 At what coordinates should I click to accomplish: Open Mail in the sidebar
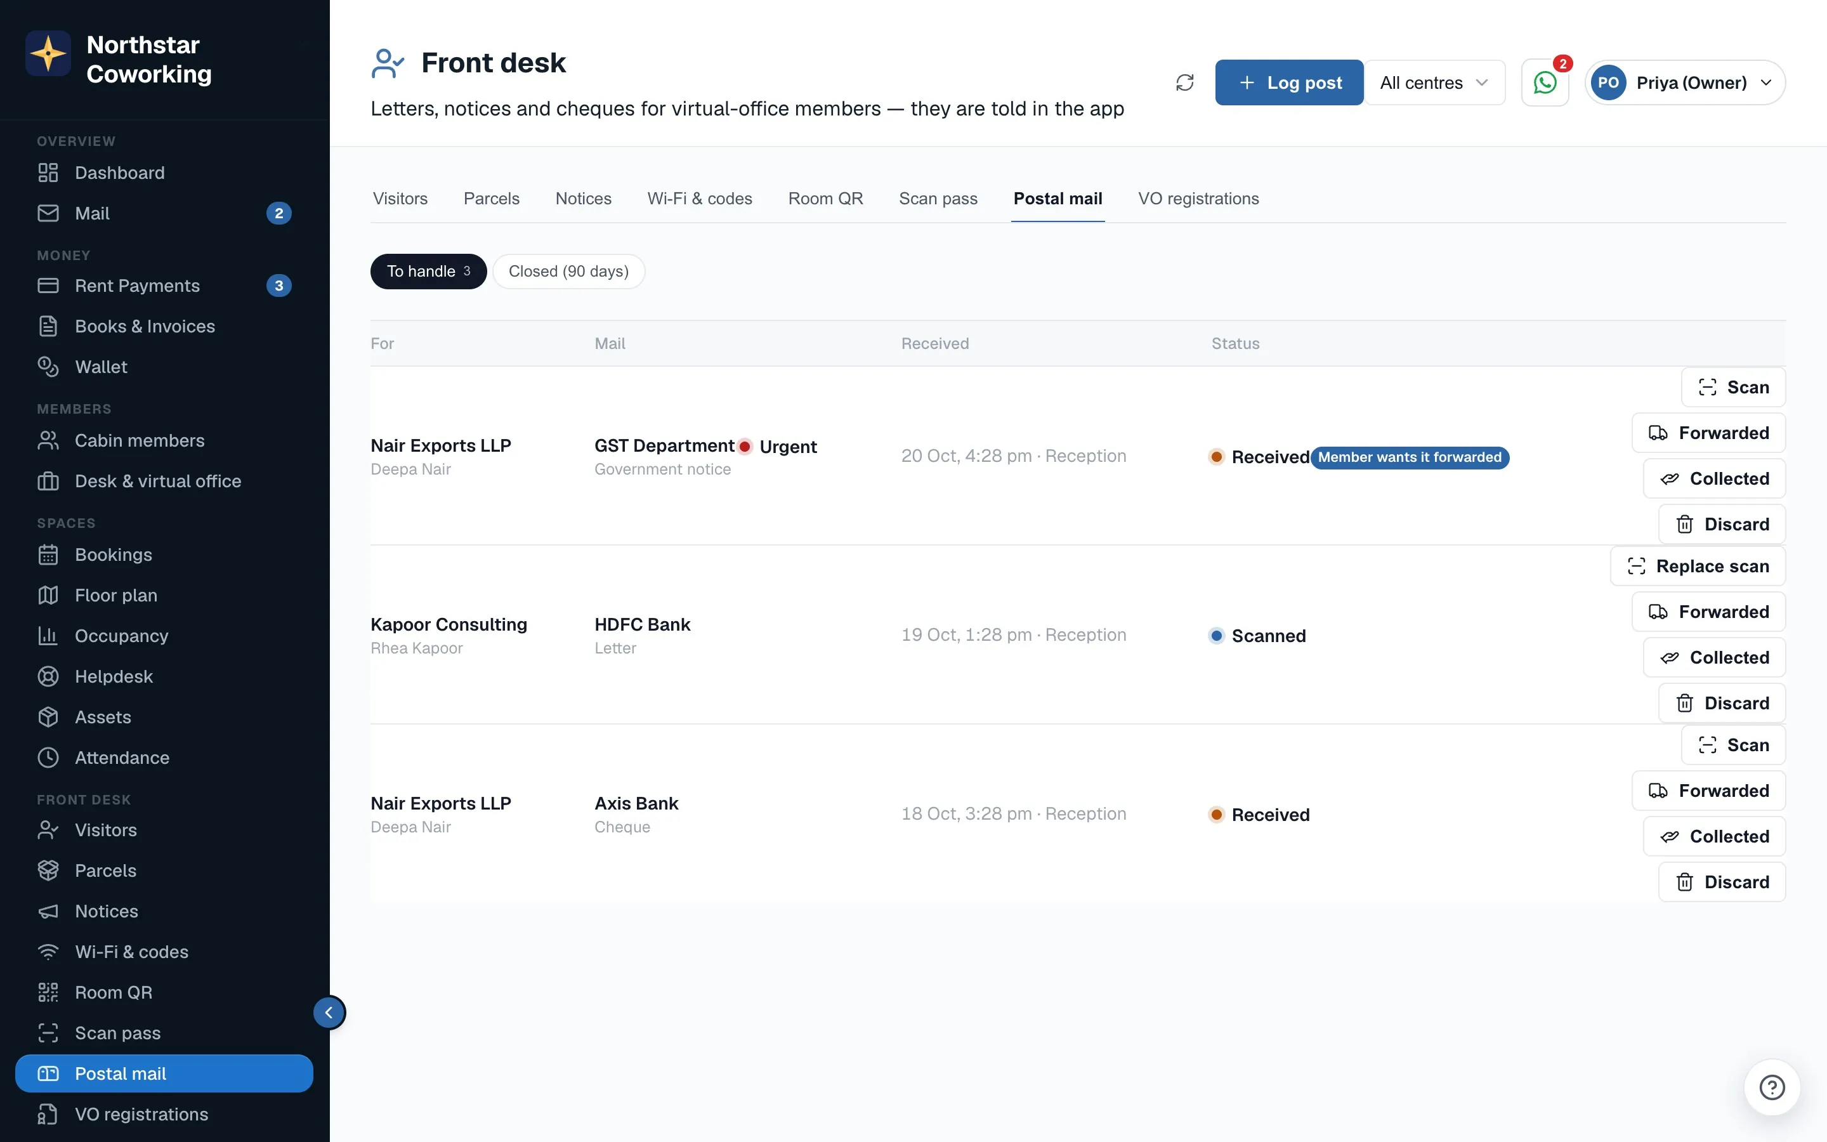coord(164,214)
